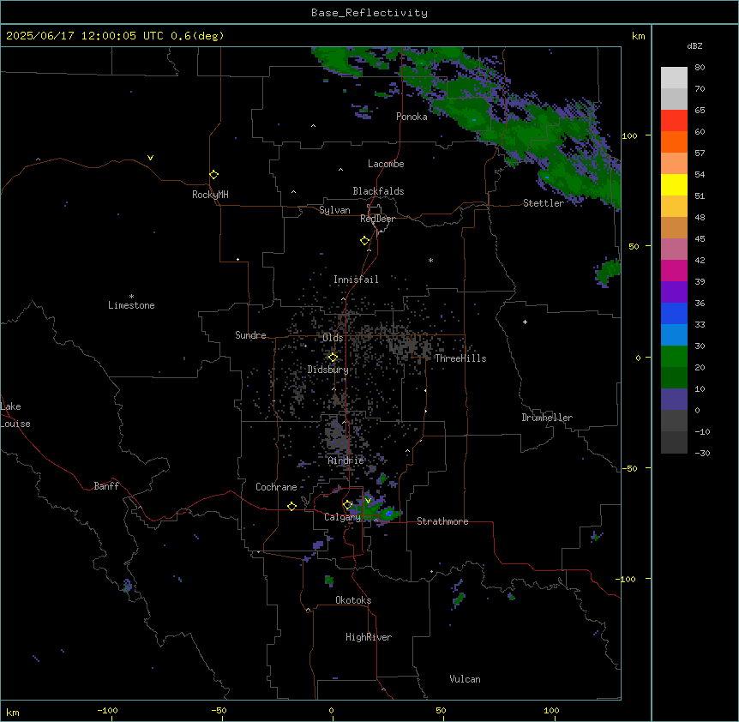Screen dimensions: 739x722
Task: Click the asterisk marker above Limestone
Action: (131, 297)
